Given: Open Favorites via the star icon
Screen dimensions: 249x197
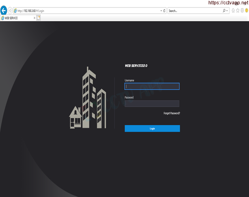Looking at the screenshot, I should click(238, 11).
